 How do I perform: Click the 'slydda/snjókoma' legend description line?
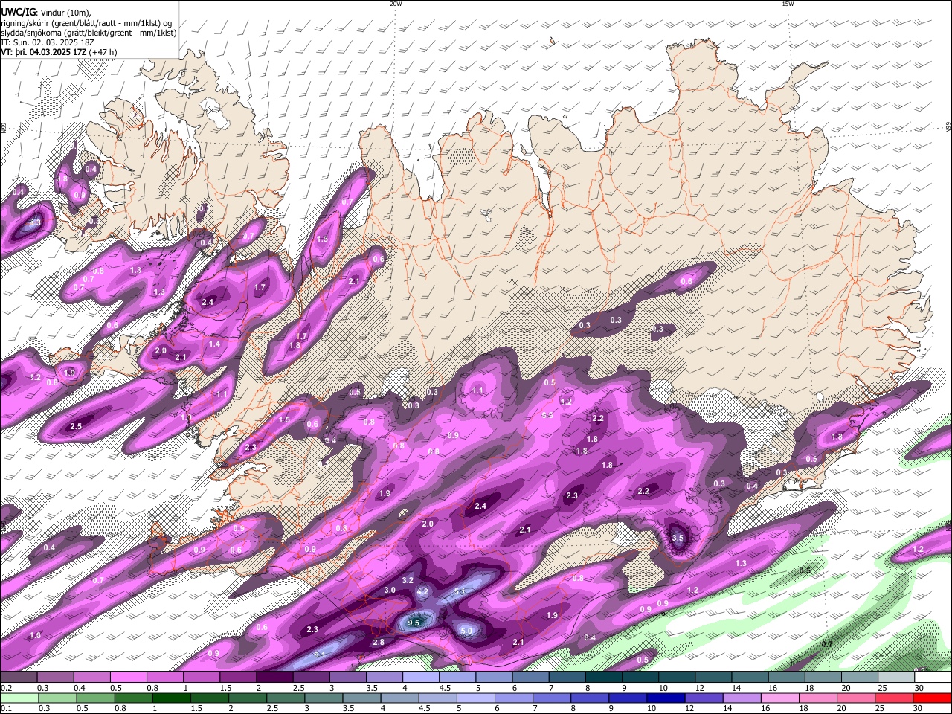[89, 33]
